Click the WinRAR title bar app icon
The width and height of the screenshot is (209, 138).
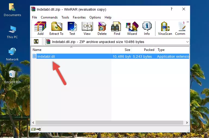click(33, 9)
